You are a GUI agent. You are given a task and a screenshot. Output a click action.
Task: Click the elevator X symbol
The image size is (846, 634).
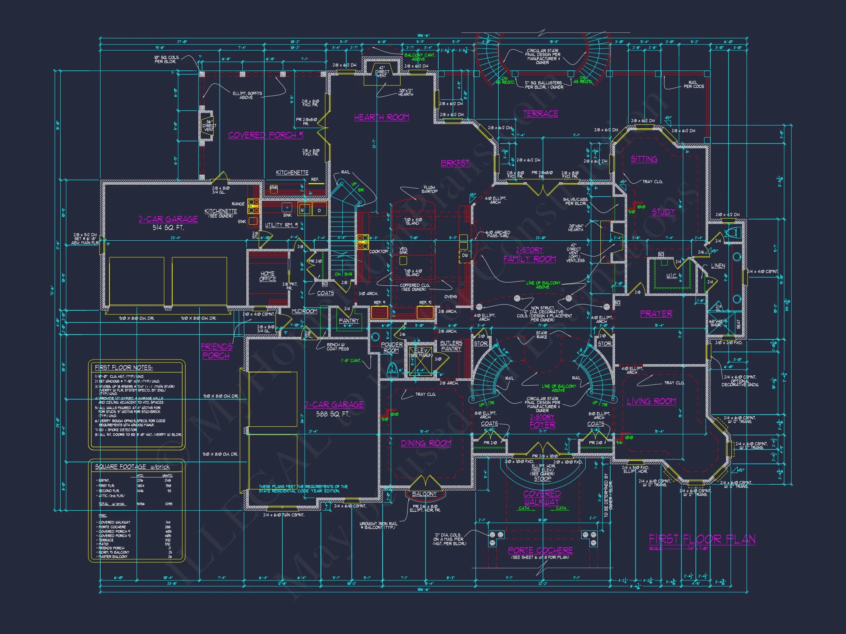(x=420, y=361)
